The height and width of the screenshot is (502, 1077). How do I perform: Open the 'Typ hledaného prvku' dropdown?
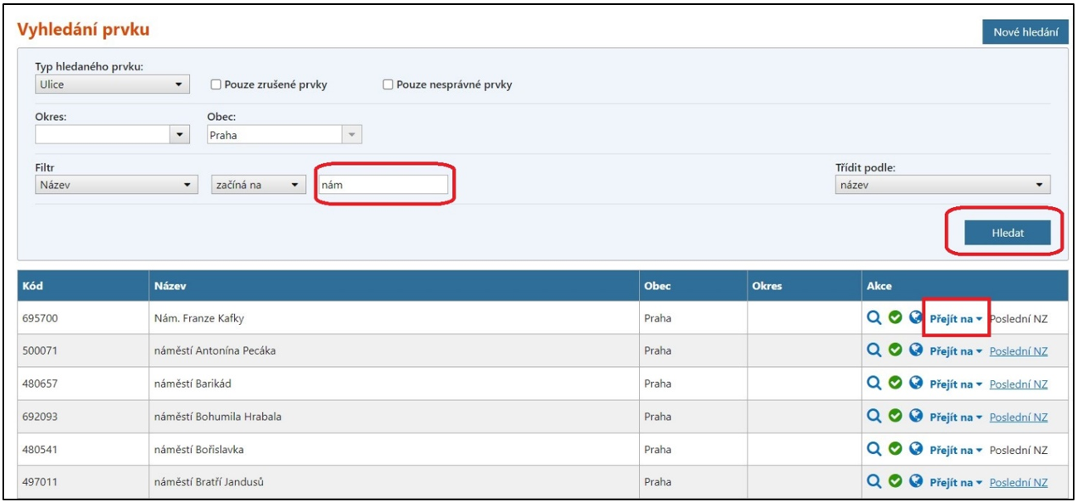point(113,84)
